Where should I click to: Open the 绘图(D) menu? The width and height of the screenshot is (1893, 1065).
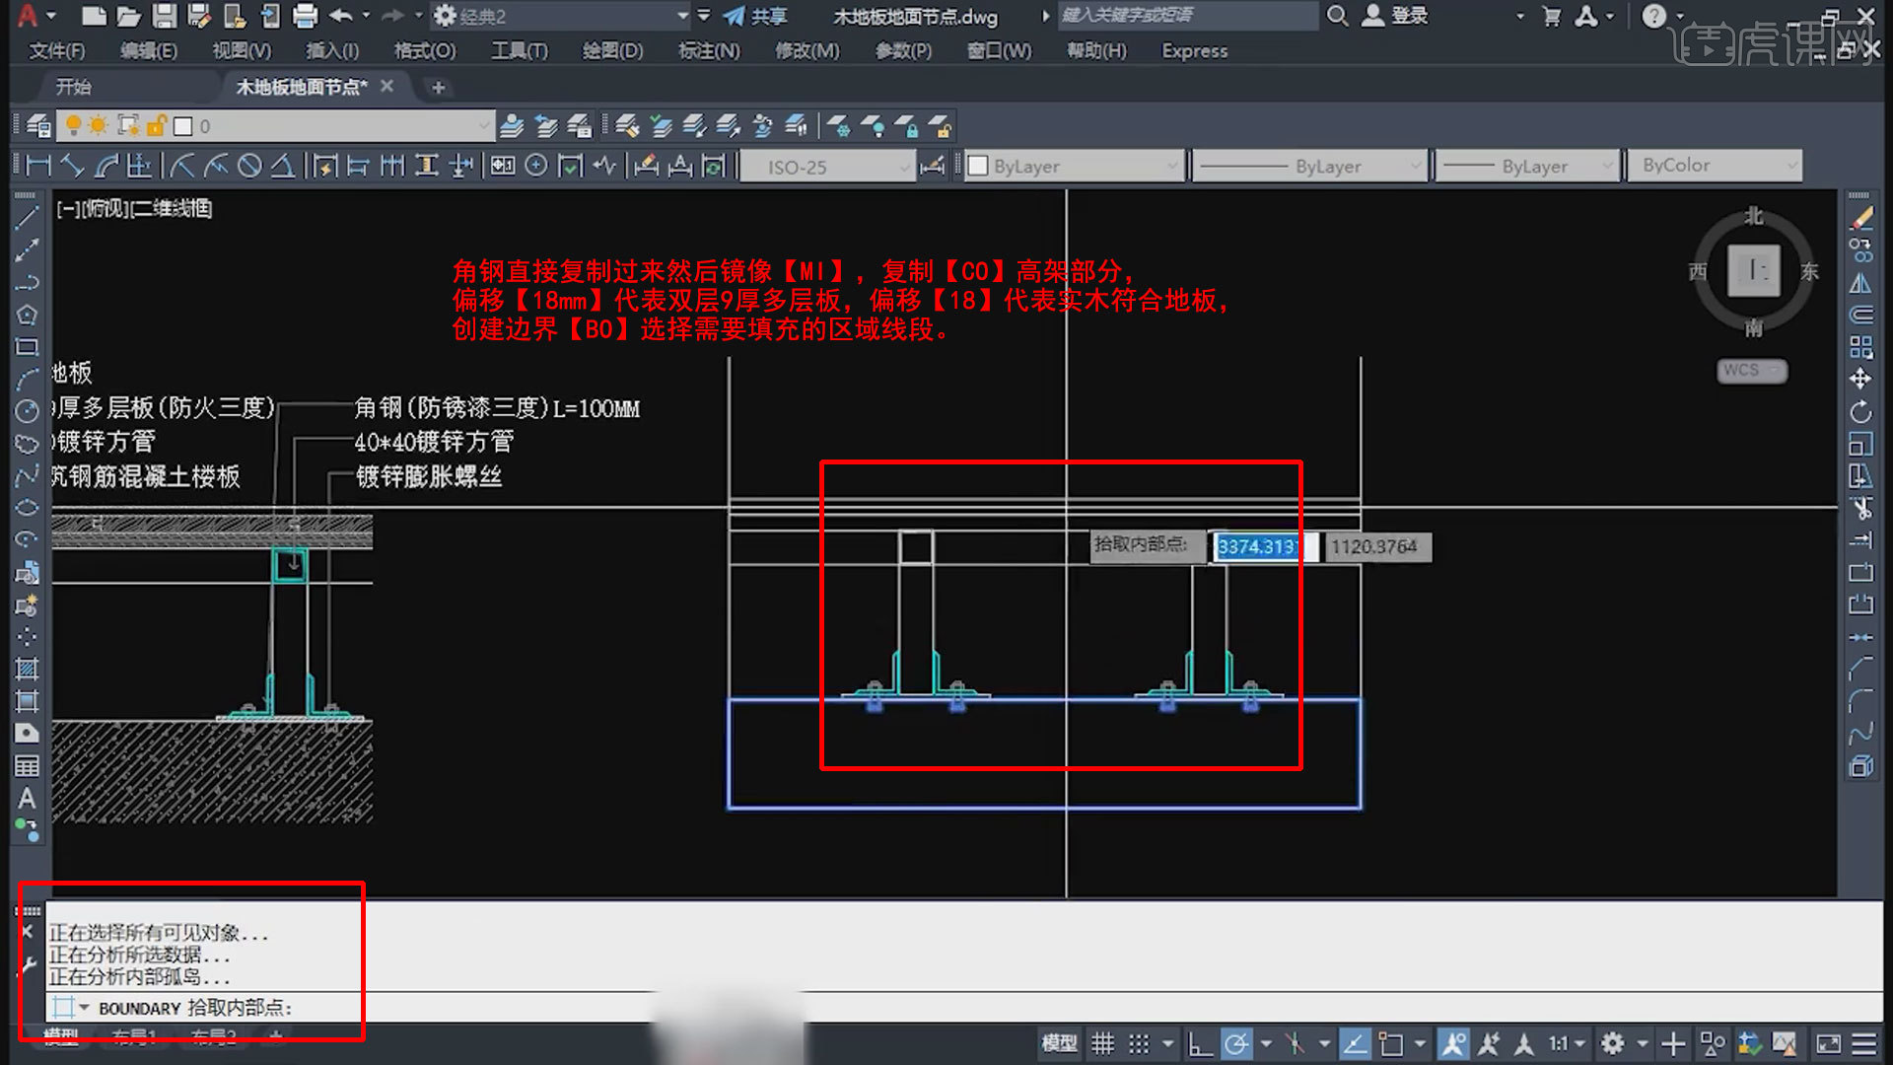(x=612, y=50)
